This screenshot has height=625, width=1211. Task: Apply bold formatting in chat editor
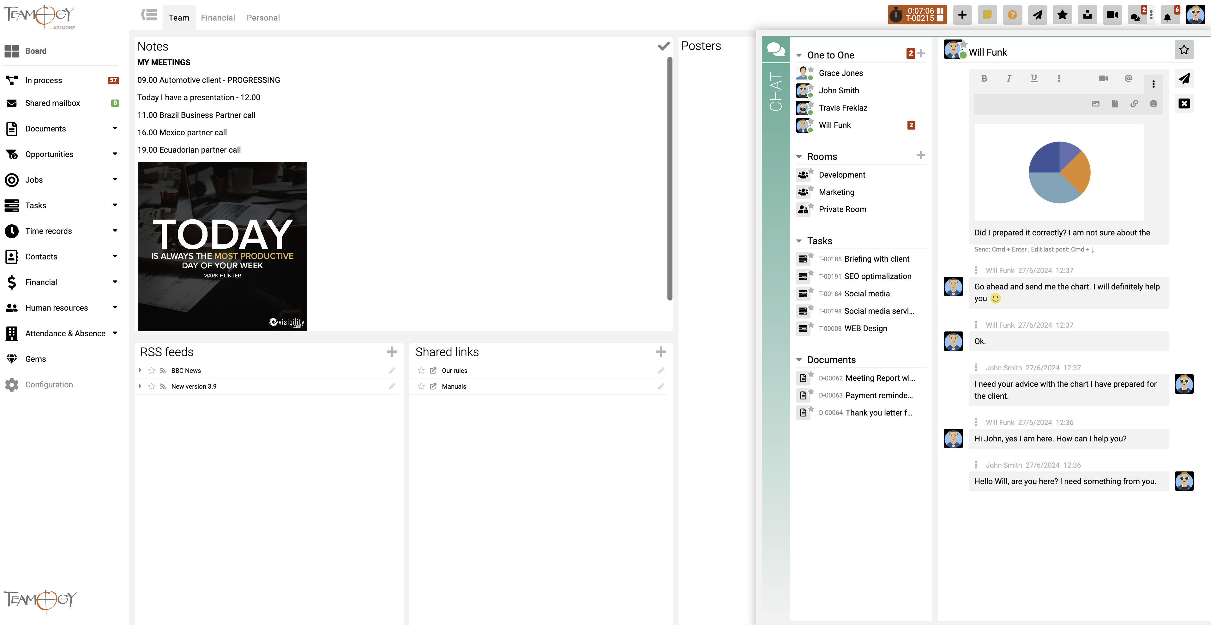click(x=984, y=79)
